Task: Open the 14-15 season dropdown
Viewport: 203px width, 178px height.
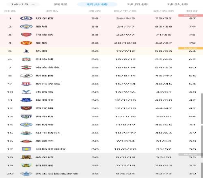Action: tap(23, 4)
